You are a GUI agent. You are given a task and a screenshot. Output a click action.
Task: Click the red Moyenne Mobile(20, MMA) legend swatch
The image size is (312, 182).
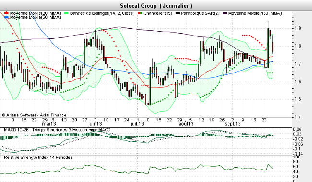6,13
